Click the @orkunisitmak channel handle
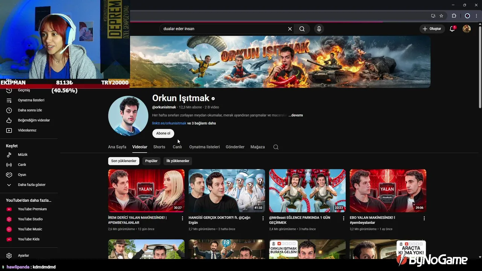Viewport: 482px width, 271px height. point(164,107)
